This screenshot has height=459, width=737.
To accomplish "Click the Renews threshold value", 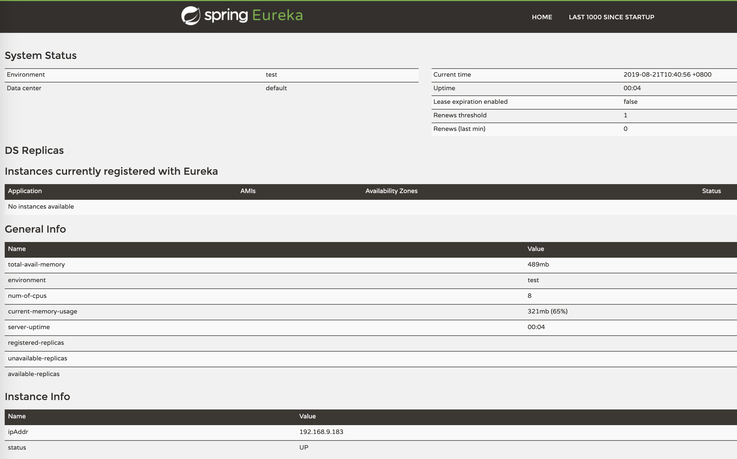I will pyautogui.click(x=625, y=115).
